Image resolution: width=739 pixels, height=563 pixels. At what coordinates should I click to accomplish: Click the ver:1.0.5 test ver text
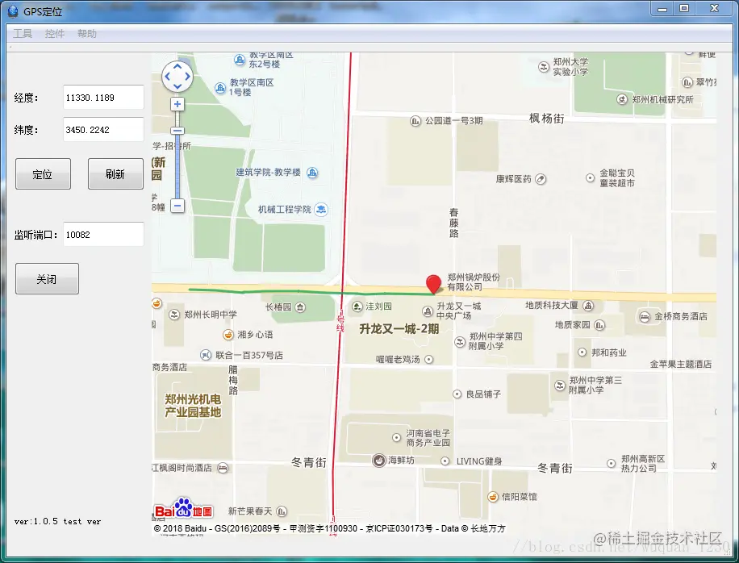pyautogui.click(x=57, y=521)
